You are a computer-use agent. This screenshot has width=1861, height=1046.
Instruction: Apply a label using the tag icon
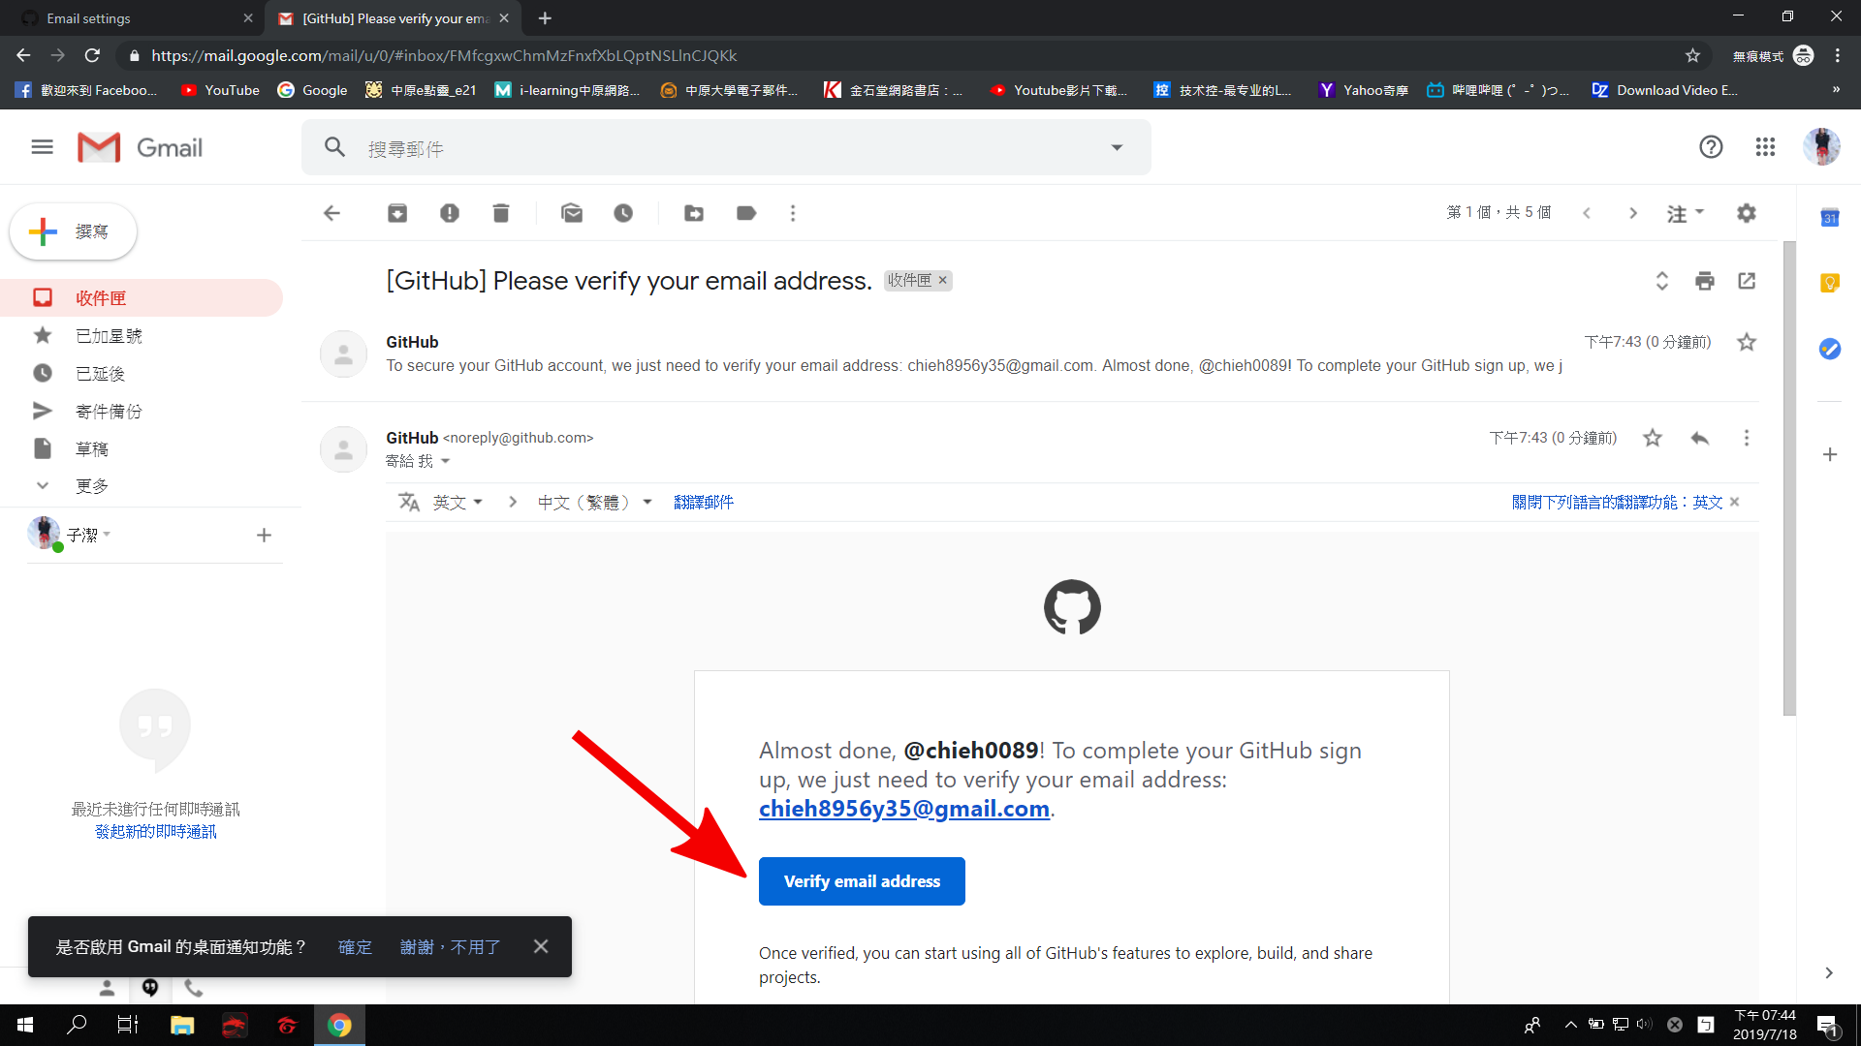(x=745, y=213)
